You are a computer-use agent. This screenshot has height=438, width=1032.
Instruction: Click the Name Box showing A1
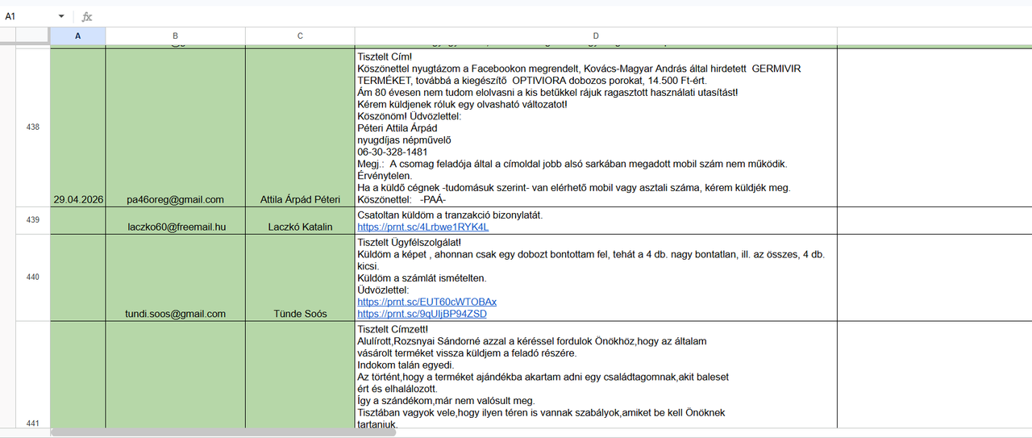pos(28,16)
